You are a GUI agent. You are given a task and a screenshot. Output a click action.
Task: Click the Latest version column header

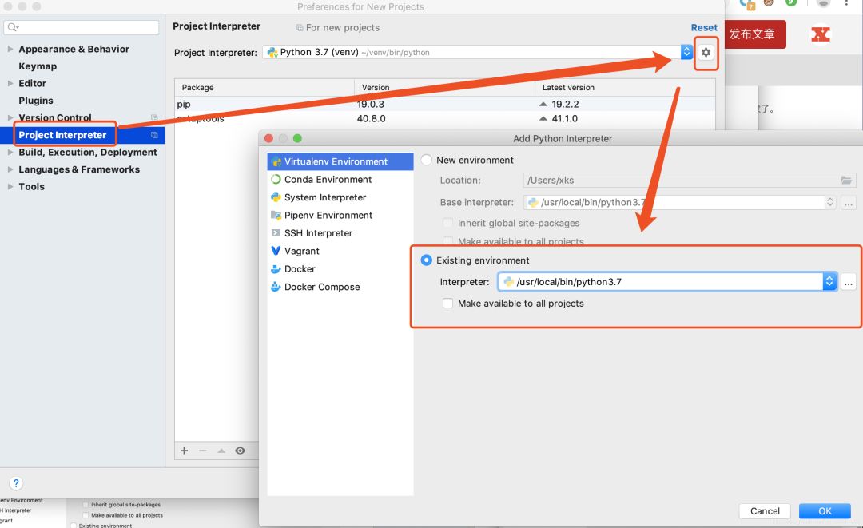tap(625, 87)
